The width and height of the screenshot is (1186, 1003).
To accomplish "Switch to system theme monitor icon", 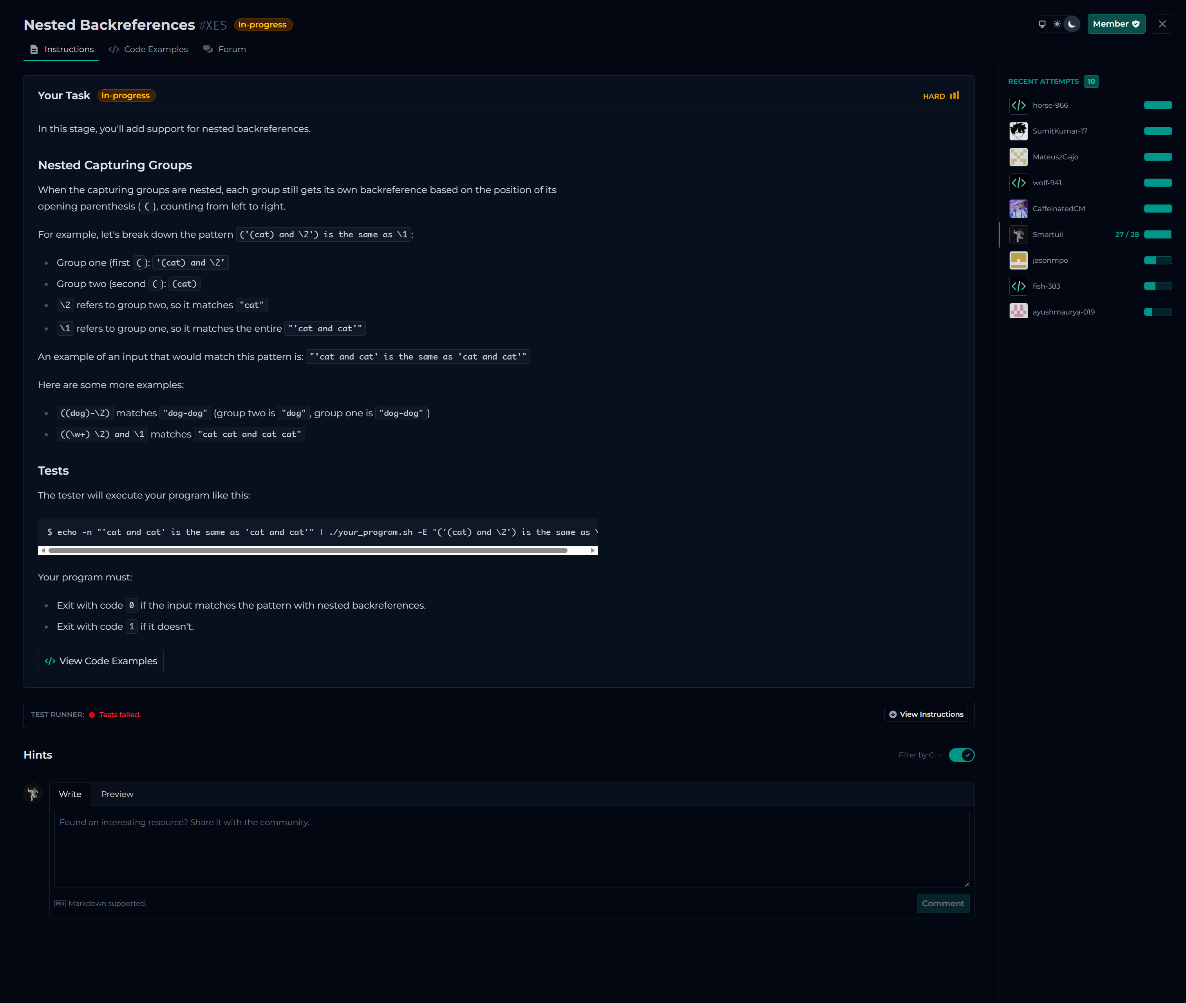I will (1041, 24).
